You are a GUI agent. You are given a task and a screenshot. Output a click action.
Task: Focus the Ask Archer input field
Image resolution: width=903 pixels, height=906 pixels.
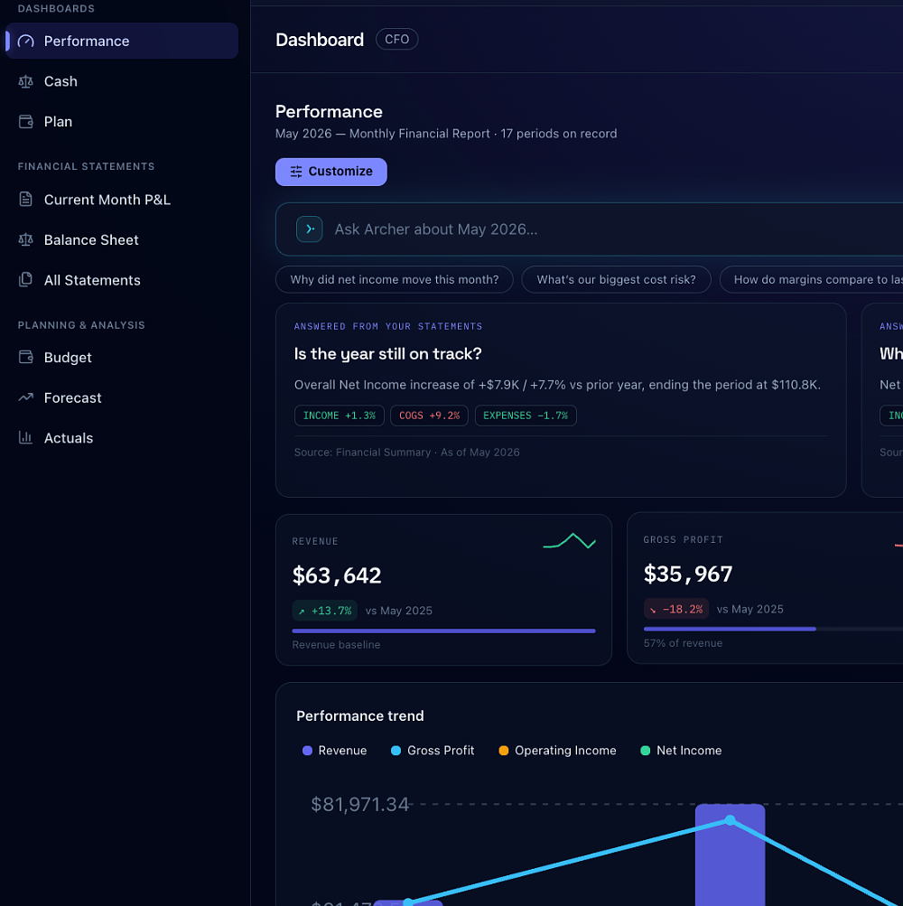(590, 229)
